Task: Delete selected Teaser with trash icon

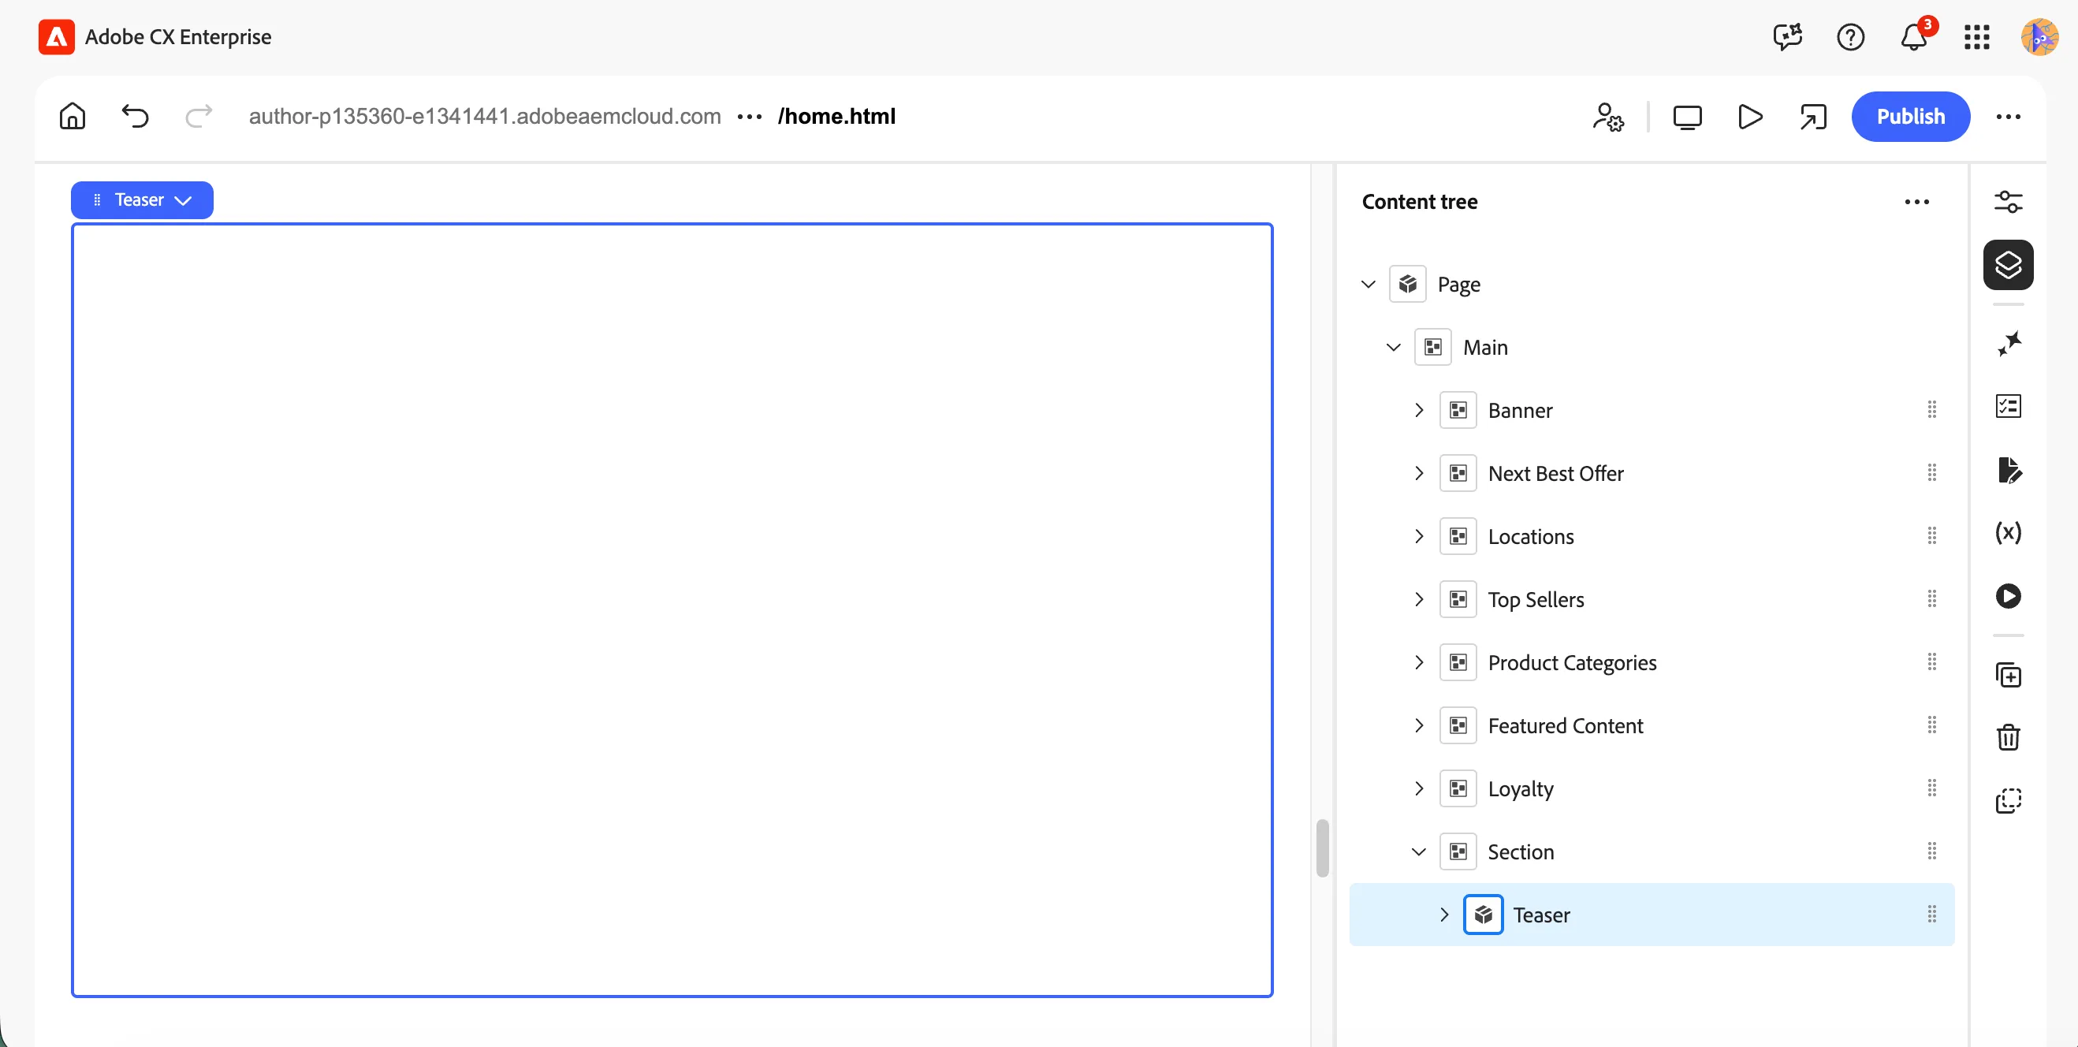Action: 2008,737
